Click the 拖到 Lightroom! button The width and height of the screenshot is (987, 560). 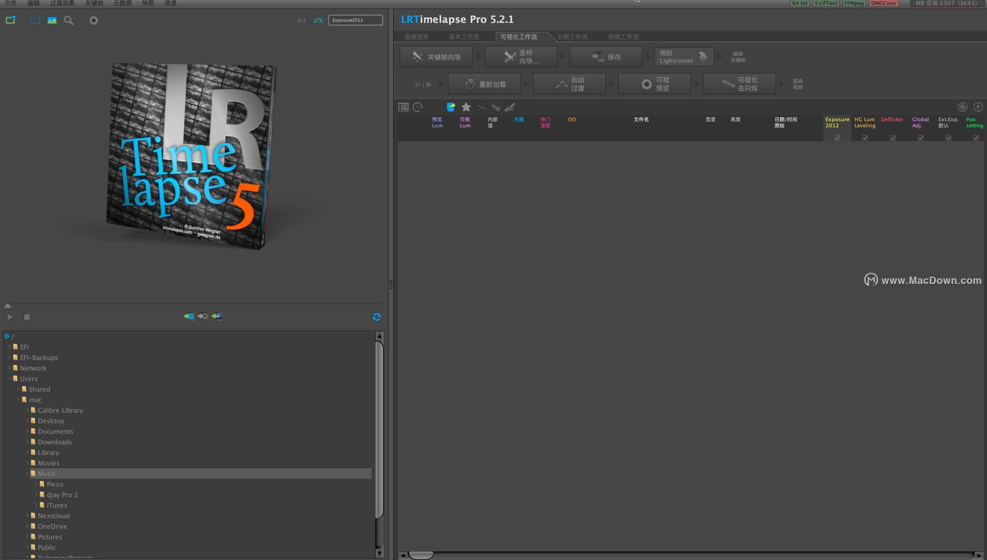pos(684,57)
